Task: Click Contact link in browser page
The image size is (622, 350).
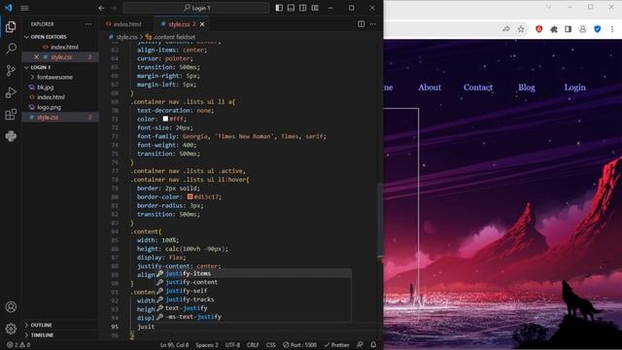Action: pyautogui.click(x=478, y=87)
